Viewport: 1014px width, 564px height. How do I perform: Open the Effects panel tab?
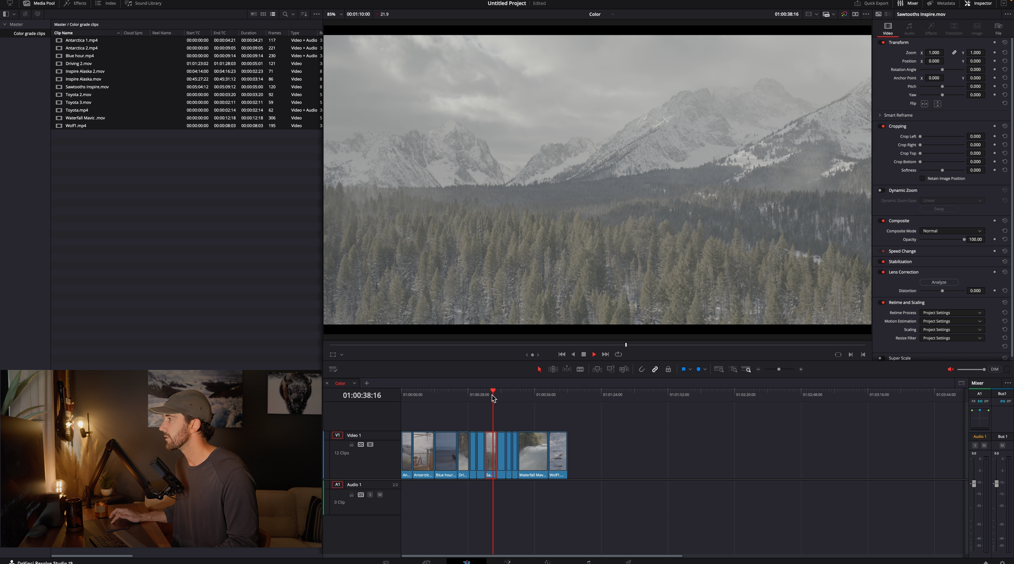(x=75, y=3)
